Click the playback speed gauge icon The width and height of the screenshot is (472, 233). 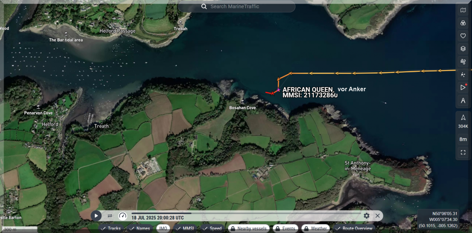pos(123,216)
